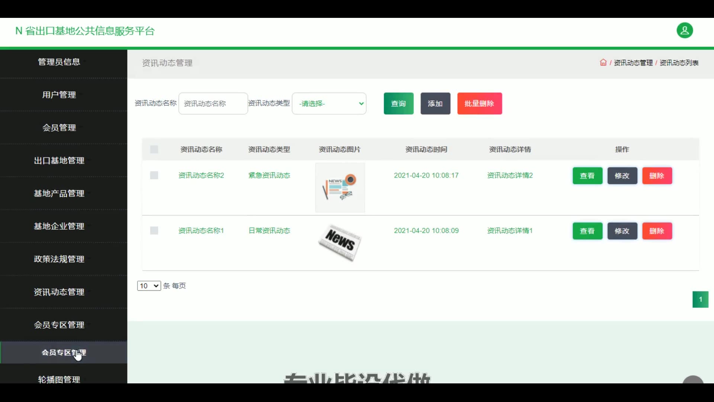Open the rows-per-page dropdown showing 10

(x=149, y=286)
